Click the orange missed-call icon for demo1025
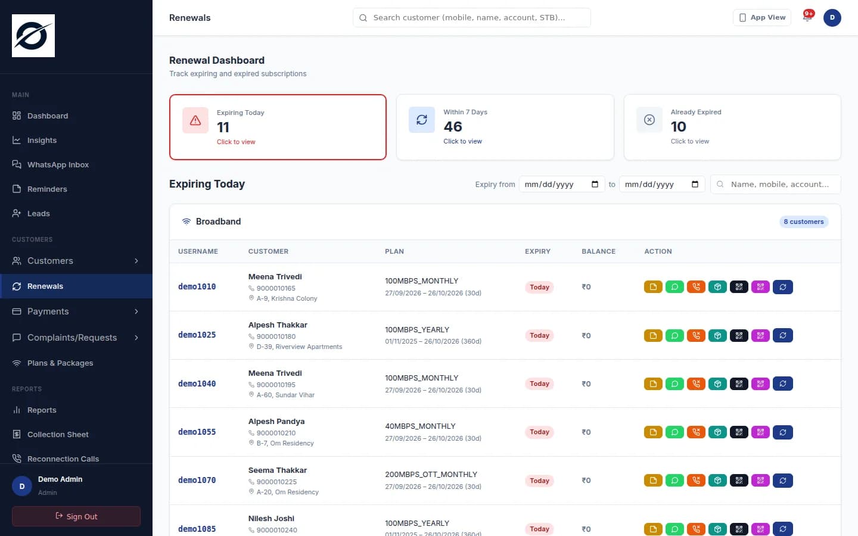The image size is (858, 536). coord(696,335)
